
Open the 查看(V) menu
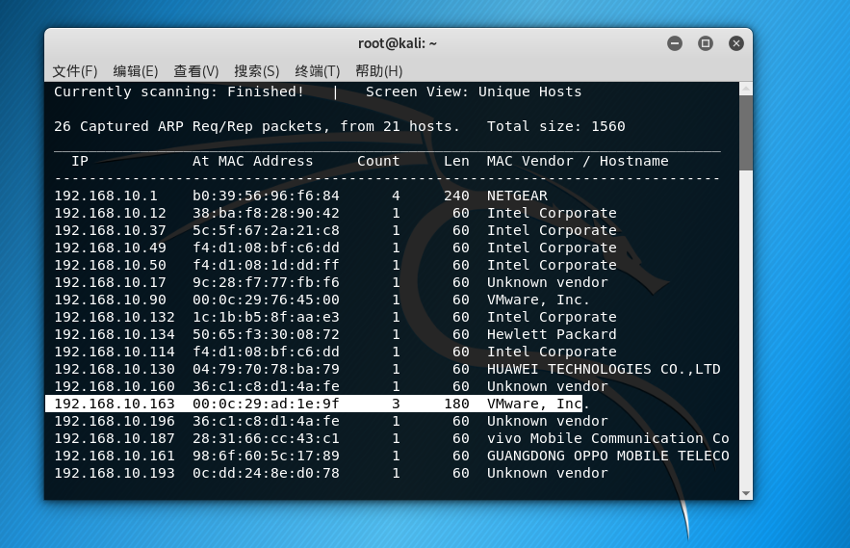click(x=196, y=71)
